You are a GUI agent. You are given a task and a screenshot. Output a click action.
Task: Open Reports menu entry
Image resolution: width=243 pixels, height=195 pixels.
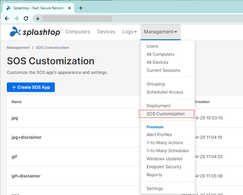point(154,175)
